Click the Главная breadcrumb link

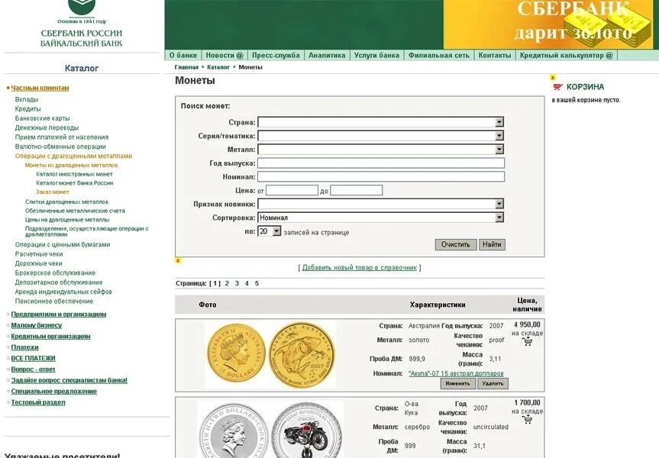186,67
